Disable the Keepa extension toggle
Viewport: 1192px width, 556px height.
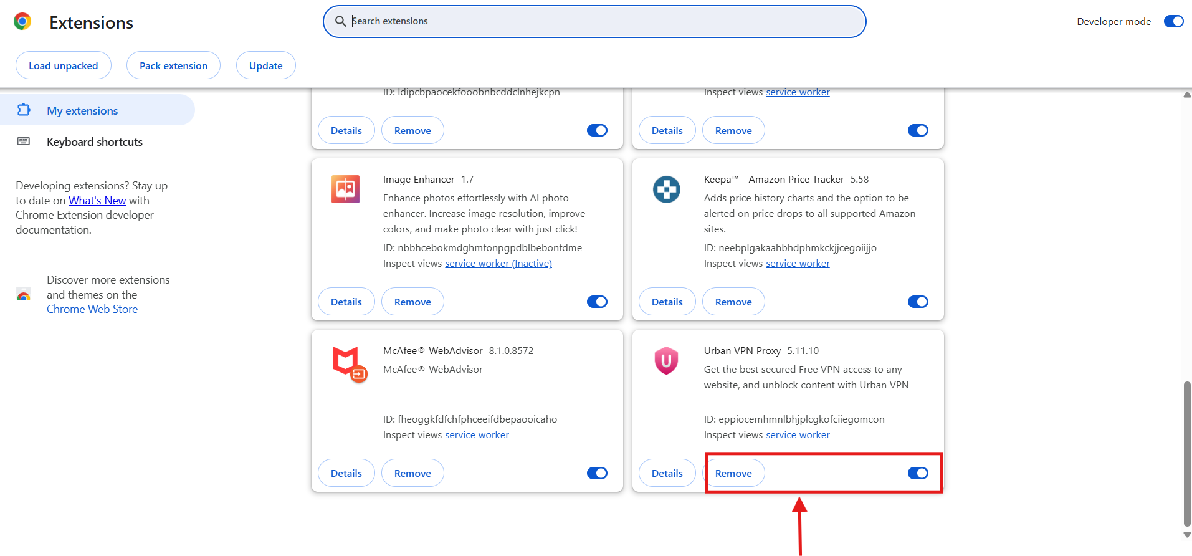[x=918, y=302]
